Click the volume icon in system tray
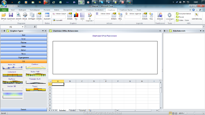205x115 pixels. [181, 2]
